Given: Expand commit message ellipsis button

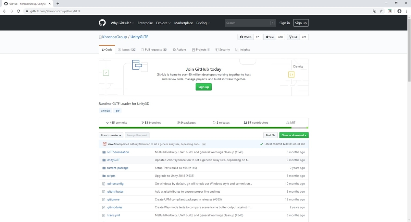Looking at the screenshot, I should [x=204, y=144].
